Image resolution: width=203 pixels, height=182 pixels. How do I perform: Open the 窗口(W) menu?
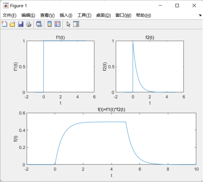pos(123,15)
